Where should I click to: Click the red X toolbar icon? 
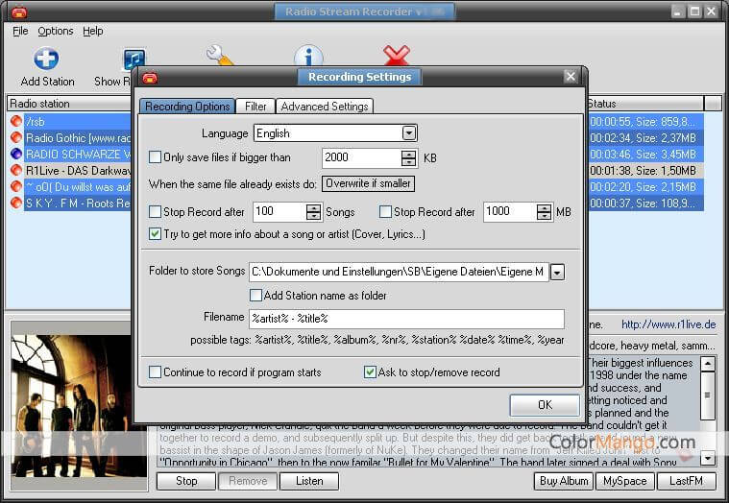coord(396,56)
